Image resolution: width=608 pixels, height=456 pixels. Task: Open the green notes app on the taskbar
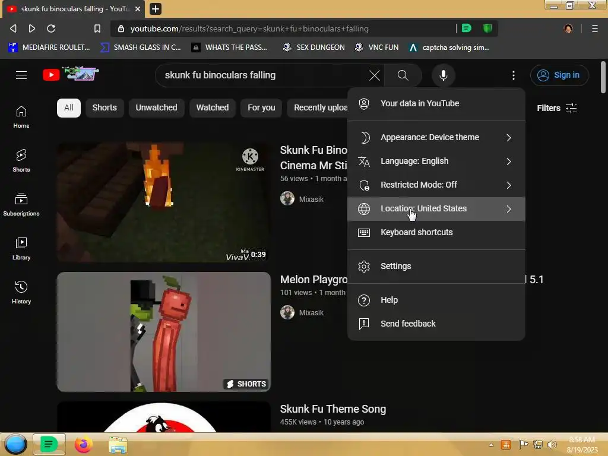pyautogui.click(x=49, y=445)
